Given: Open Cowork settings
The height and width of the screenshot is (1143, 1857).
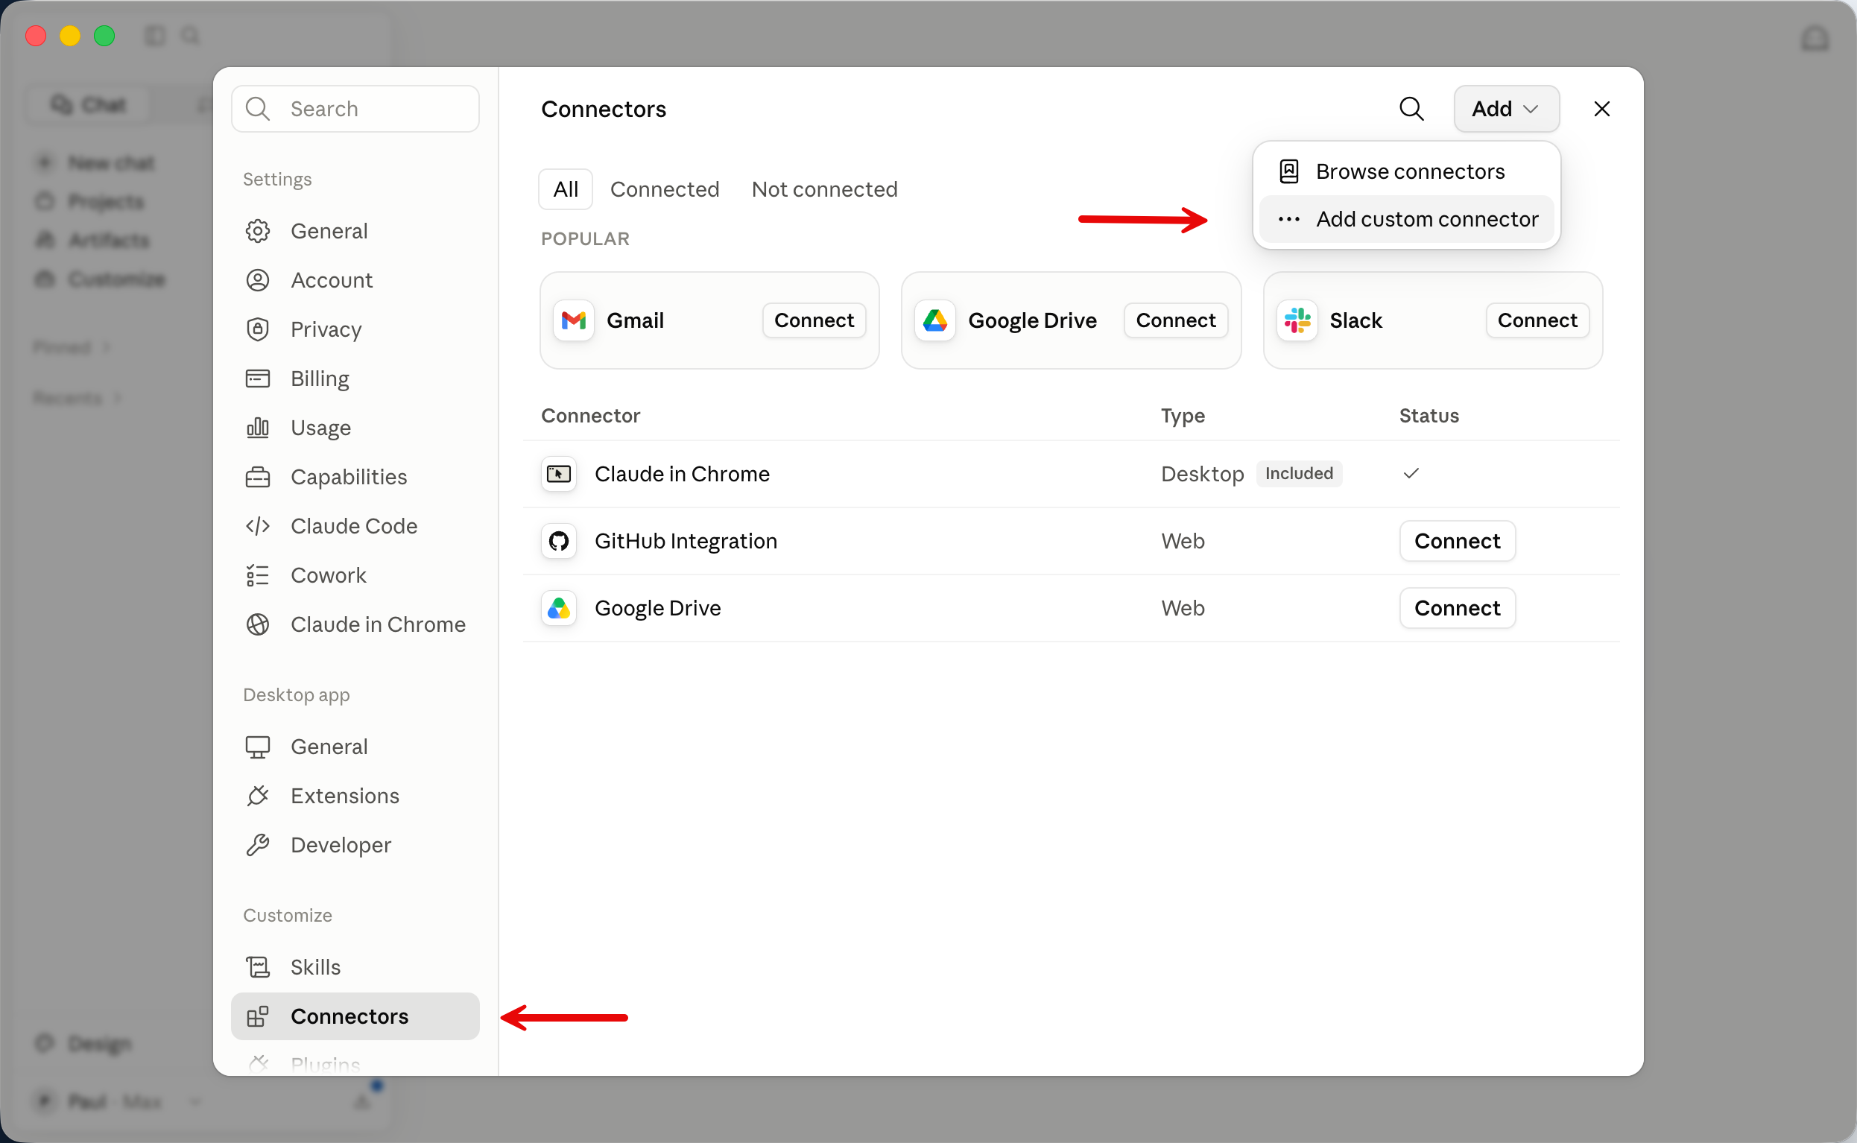Looking at the screenshot, I should pyautogui.click(x=355, y=575).
